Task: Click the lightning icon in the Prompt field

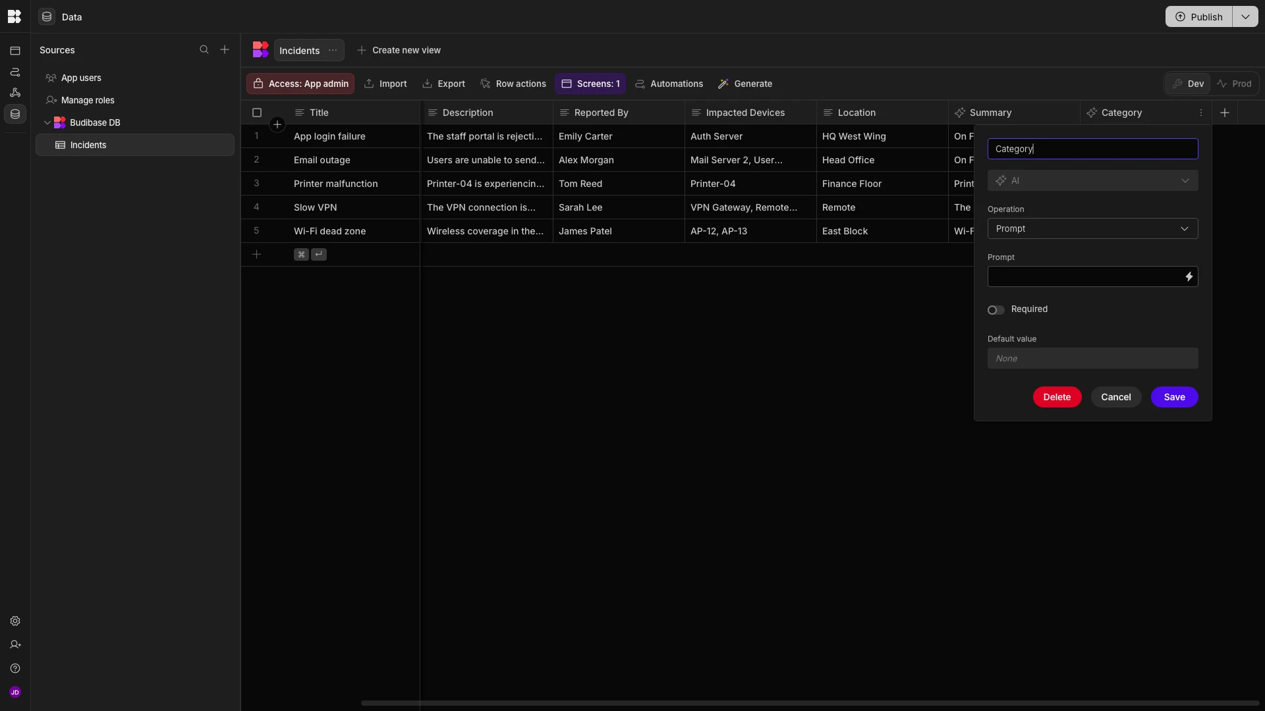Action: click(x=1189, y=276)
